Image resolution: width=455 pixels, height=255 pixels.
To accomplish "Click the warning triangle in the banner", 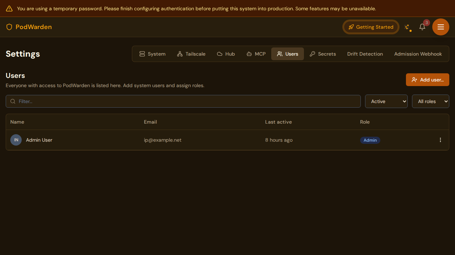I will point(9,8).
